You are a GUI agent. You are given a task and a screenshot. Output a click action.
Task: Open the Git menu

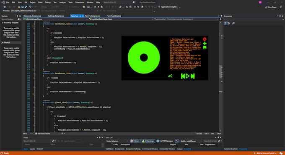26,3
